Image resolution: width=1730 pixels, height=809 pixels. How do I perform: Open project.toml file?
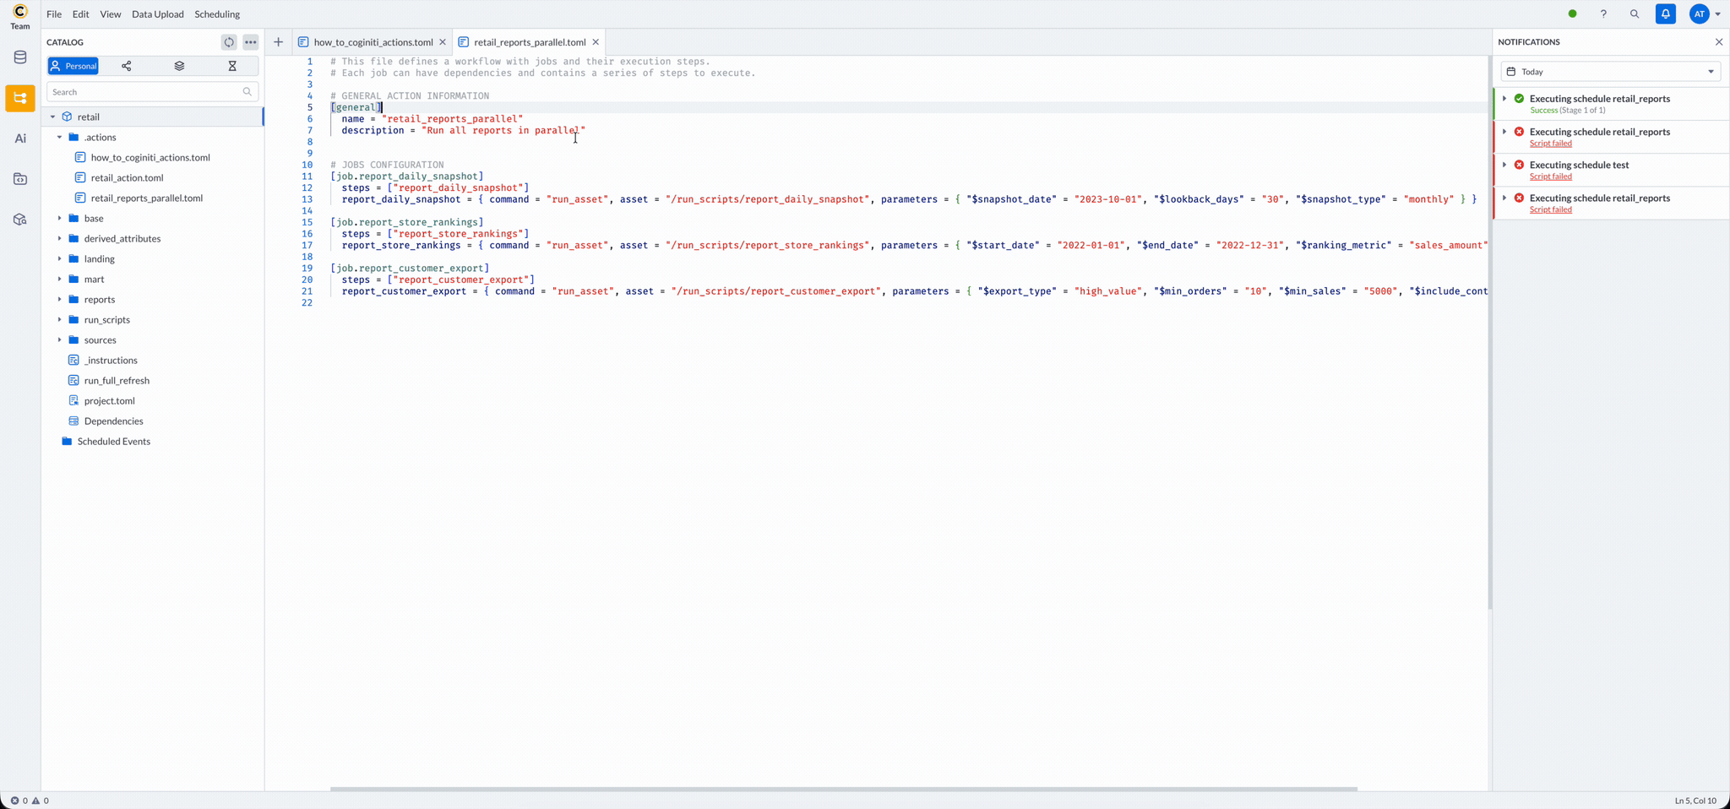(x=110, y=401)
